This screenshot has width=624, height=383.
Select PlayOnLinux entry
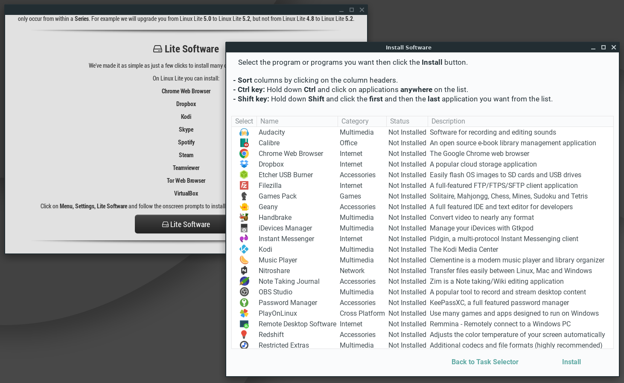pos(277,313)
